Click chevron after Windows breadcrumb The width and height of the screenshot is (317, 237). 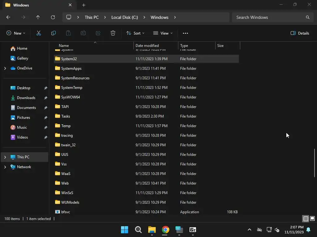(175, 17)
